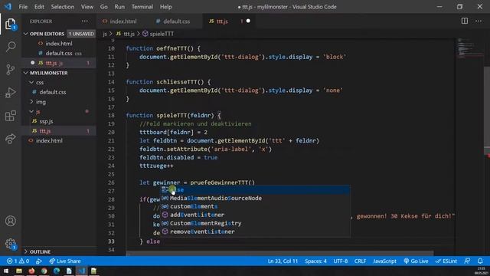Screen dimensions: 490x276
Task: Click the split editor icon
Action: coord(465,21)
